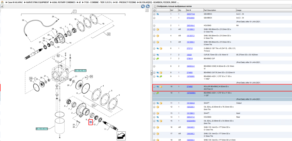Open part number link 938294R91
The image size is (292, 141).
point(191,121)
